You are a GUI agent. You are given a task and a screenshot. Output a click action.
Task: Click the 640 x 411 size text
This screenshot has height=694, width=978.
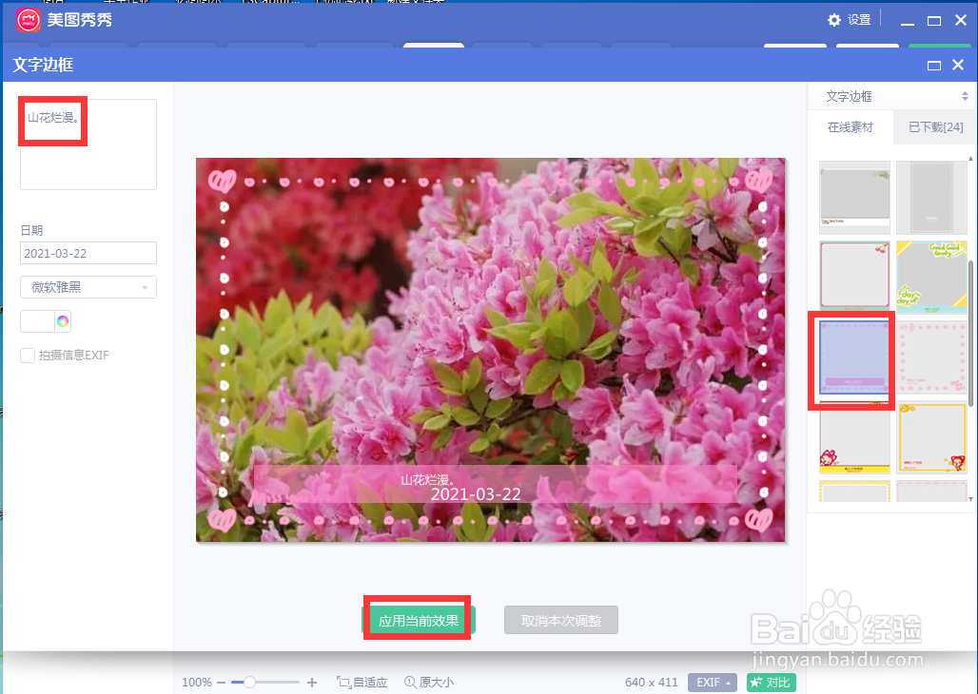point(651,683)
